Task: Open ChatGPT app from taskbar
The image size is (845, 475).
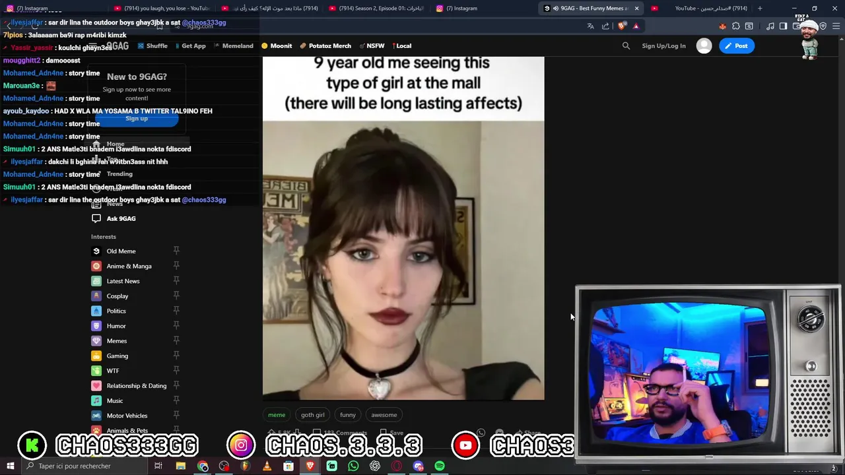Action: pyautogui.click(x=375, y=466)
